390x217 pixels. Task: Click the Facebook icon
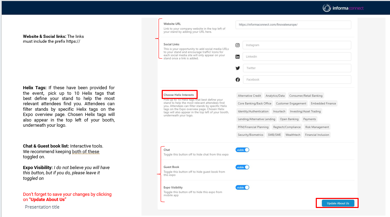[x=238, y=80]
